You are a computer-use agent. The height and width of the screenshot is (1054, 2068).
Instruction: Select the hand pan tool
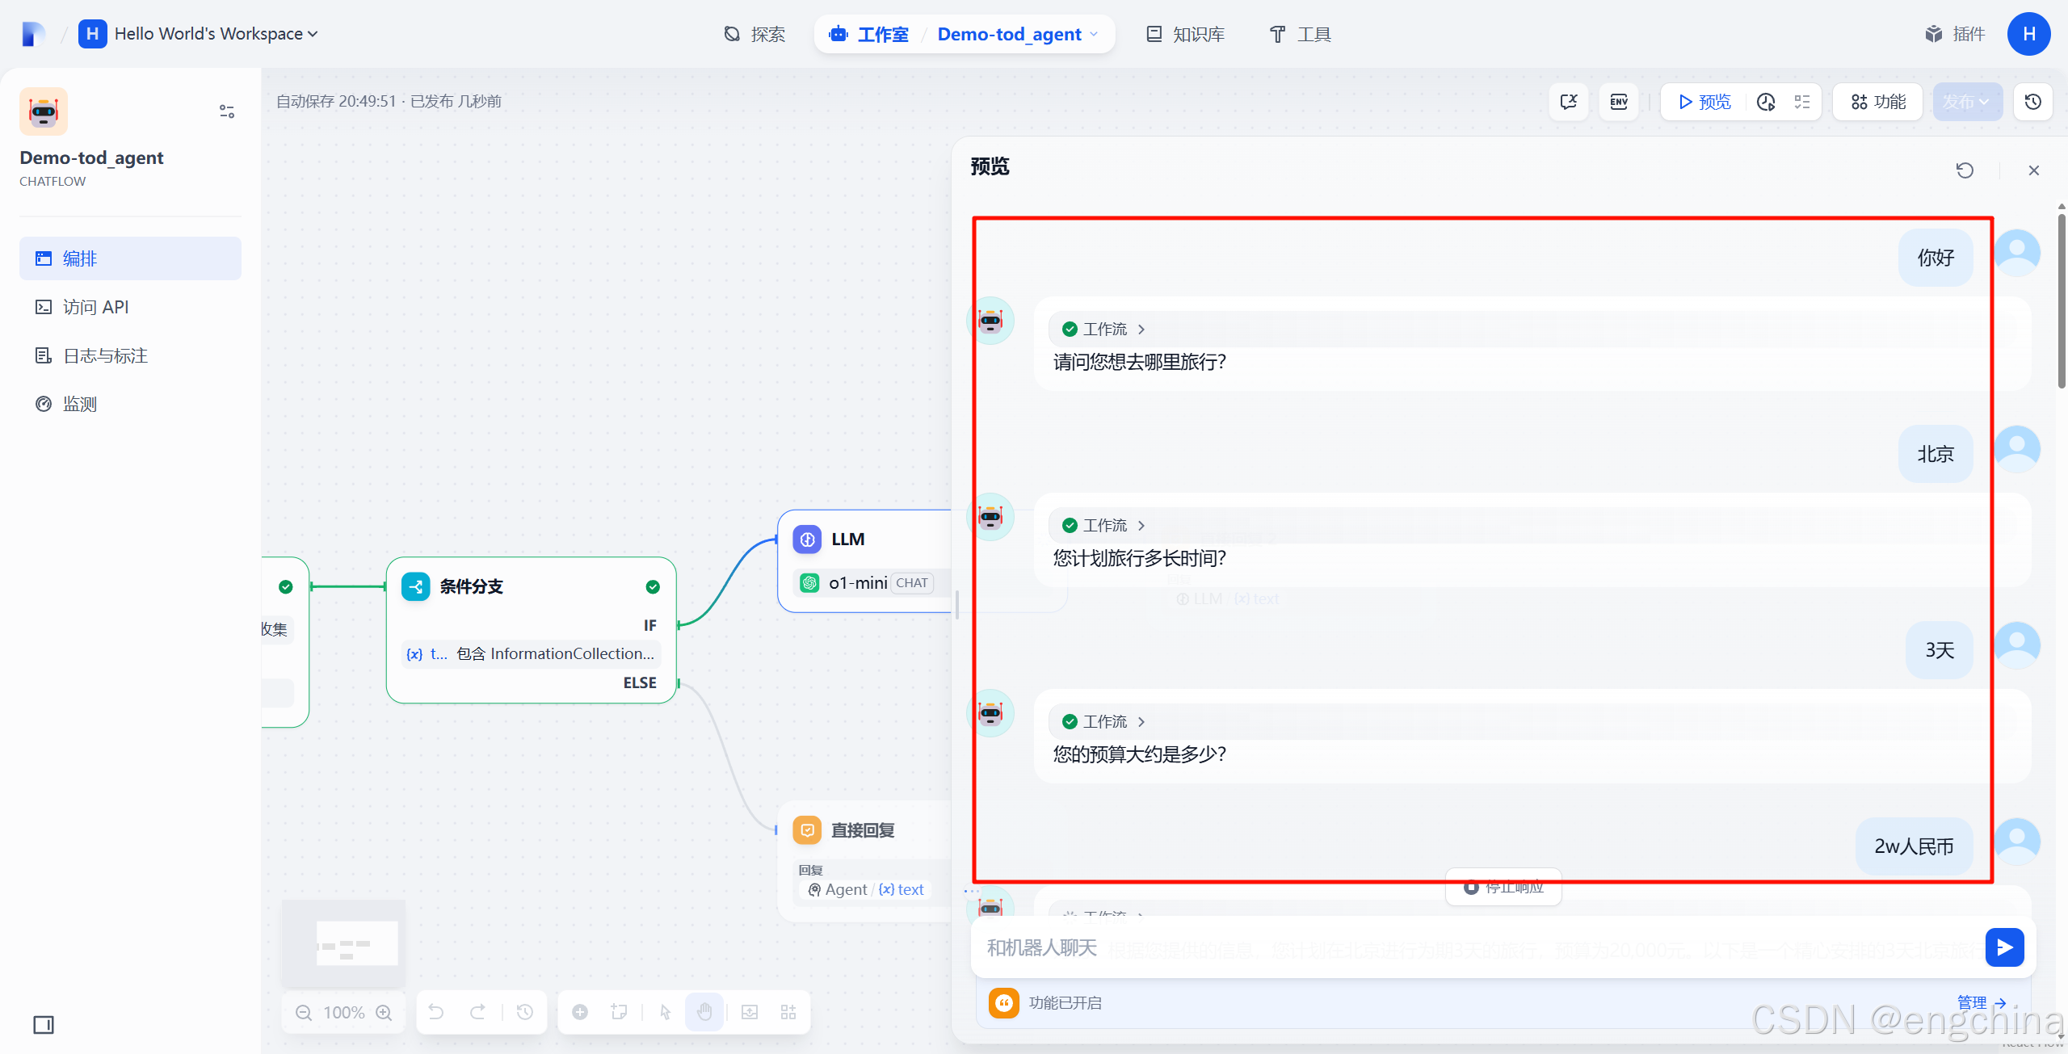(x=704, y=1012)
